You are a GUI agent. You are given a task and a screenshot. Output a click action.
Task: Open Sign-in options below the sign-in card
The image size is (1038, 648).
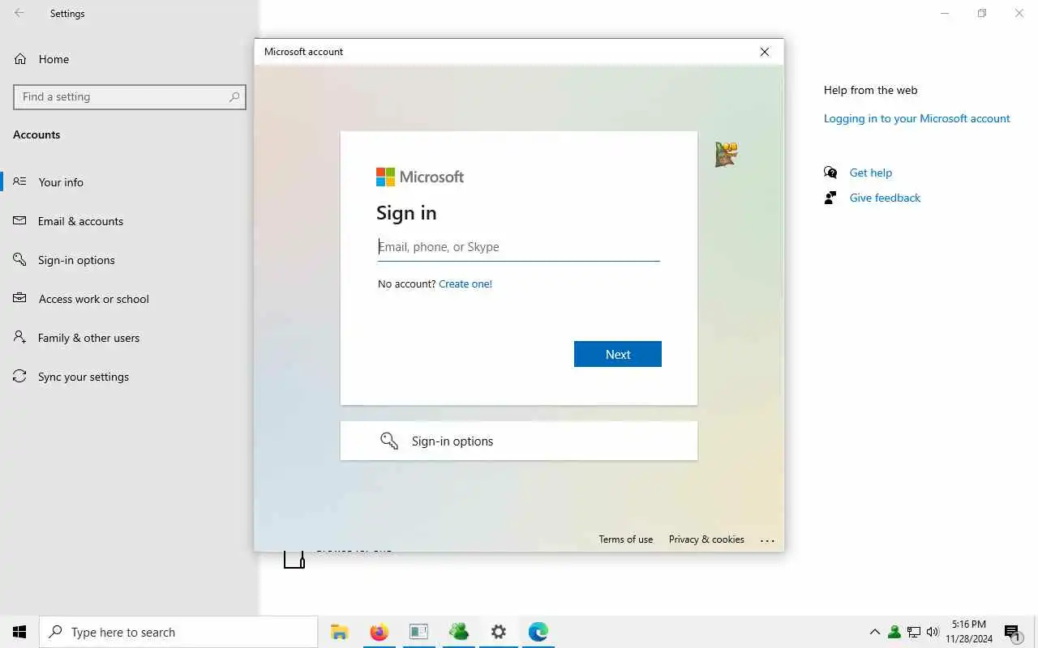519,441
